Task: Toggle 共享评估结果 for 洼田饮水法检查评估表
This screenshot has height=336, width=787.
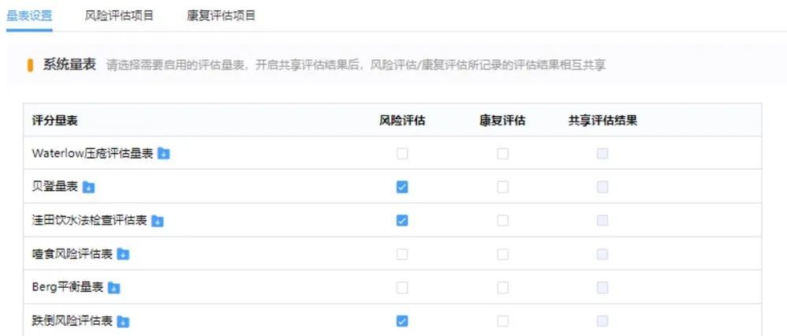Action: (602, 221)
